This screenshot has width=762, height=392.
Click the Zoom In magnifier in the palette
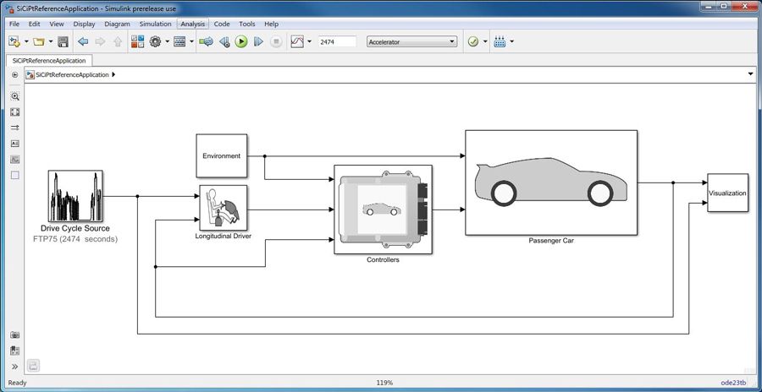coord(14,96)
